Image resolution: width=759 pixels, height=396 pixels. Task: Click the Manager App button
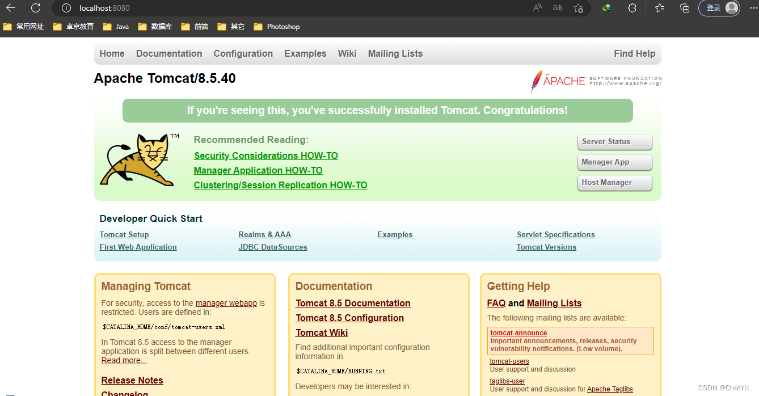click(614, 162)
